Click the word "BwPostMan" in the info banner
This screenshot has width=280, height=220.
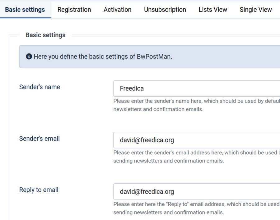(x=154, y=57)
